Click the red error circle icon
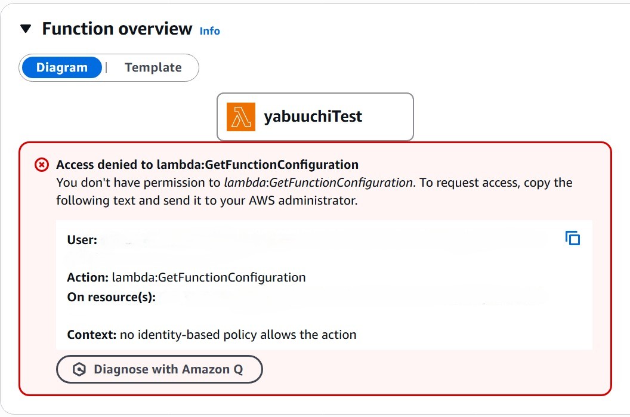 tap(42, 165)
